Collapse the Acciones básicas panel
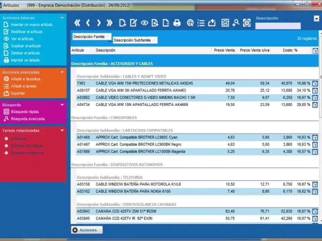Image resolution: width=322 pixels, height=241 pixels. pyautogui.click(x=62, y=18)
